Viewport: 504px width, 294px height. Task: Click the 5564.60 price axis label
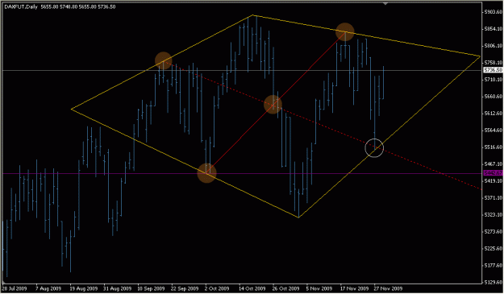494,130
